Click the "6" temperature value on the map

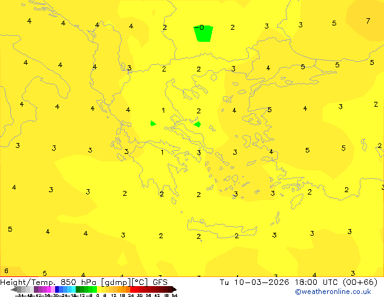(7, 271)
